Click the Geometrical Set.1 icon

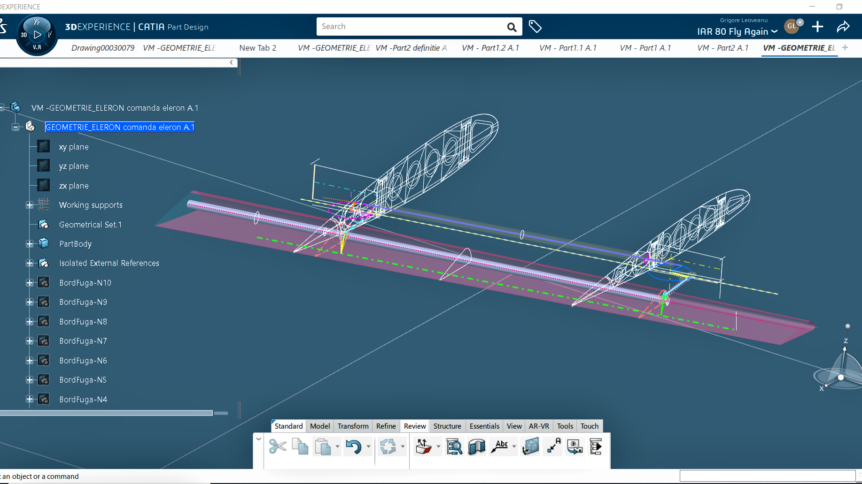(43, 224)
